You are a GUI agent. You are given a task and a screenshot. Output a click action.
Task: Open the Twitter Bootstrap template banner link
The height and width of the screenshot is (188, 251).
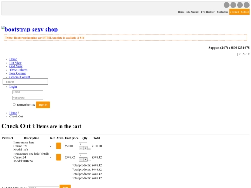45,38
